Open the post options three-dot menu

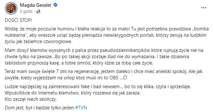coord(204,8)
